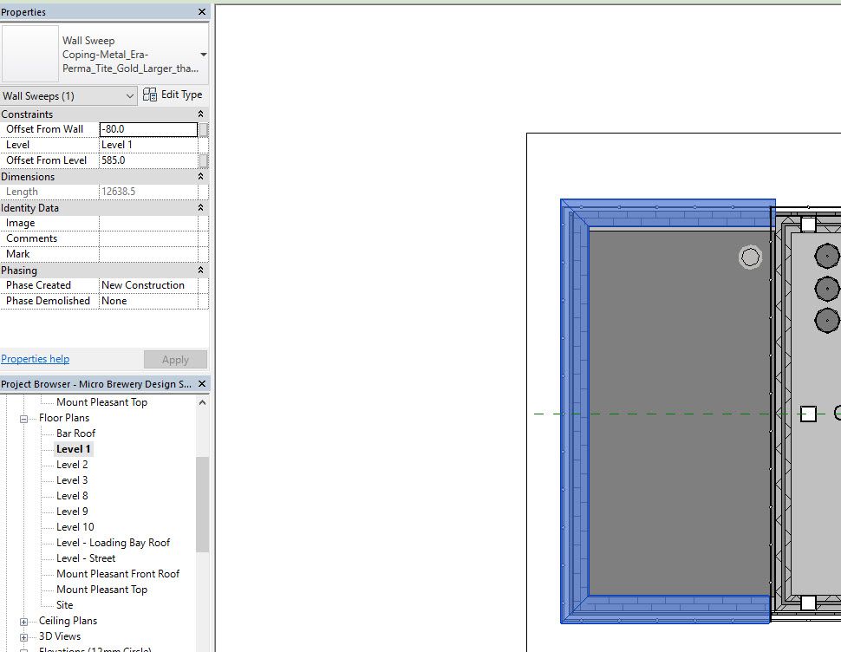Click the wall sweep type preview thumbnail
The width and height of the screenshot is (841, 652).
click(30, 54)
